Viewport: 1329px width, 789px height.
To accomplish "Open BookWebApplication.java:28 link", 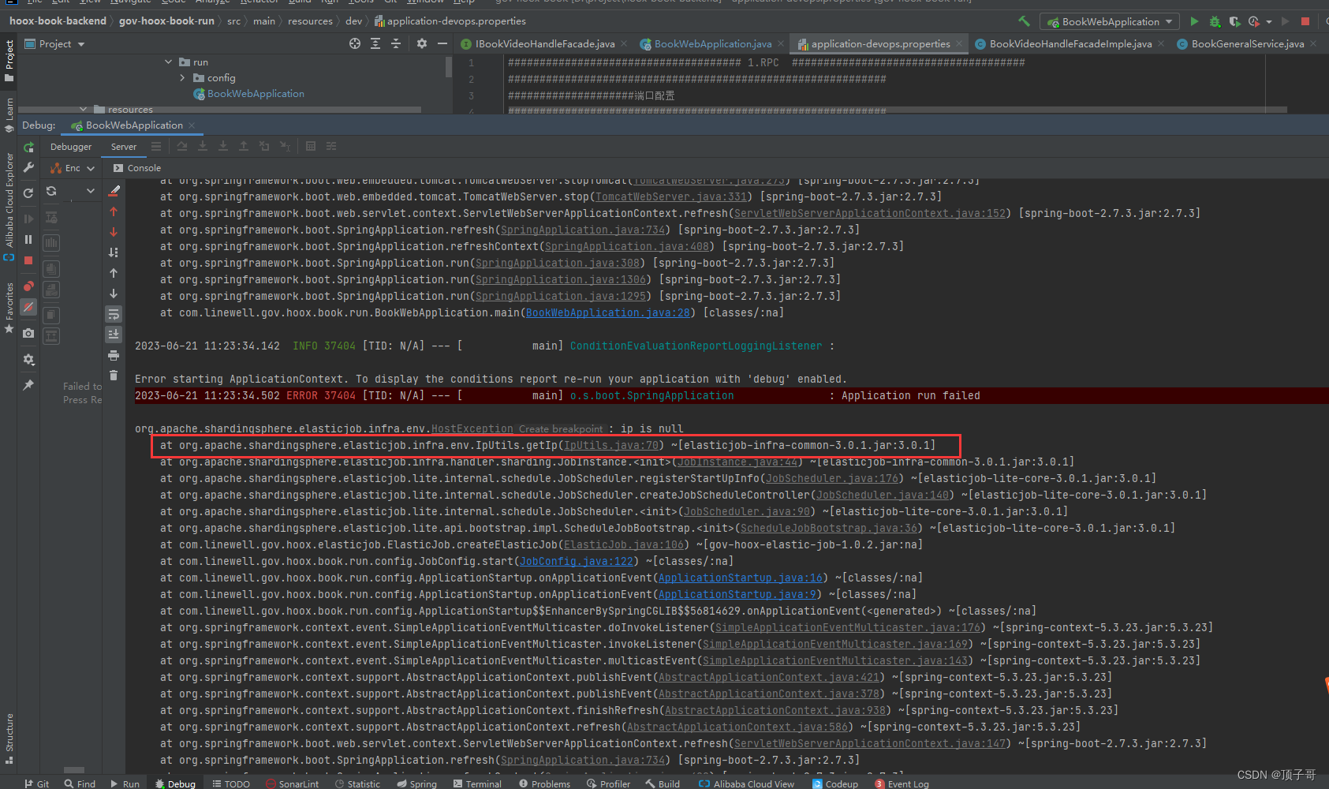I will (x=608, y=312).
